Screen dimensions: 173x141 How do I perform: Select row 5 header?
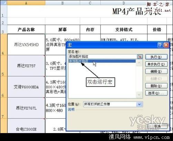(x=3, y=66)
